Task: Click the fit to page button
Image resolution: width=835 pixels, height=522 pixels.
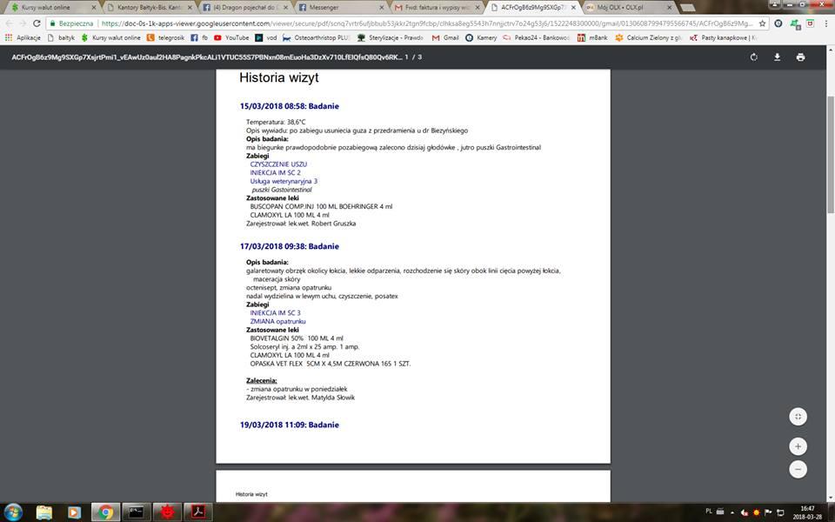Action: click(x=798, y=417)
